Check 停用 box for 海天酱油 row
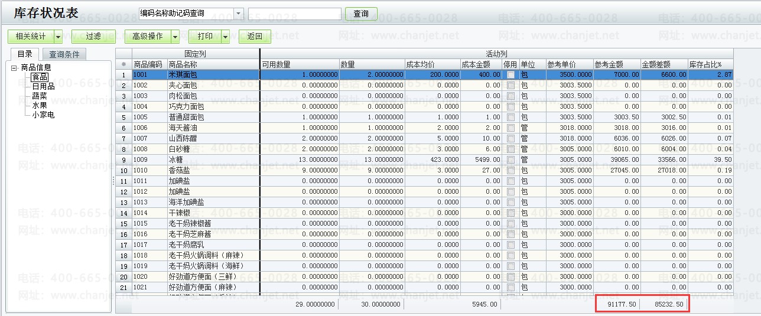Viewport: 761px width, 316px height. [x=510, y=128]
